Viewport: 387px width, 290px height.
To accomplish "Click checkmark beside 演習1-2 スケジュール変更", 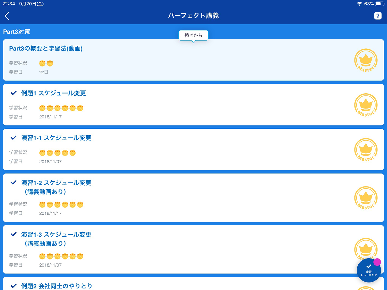I will pos(14,183).
